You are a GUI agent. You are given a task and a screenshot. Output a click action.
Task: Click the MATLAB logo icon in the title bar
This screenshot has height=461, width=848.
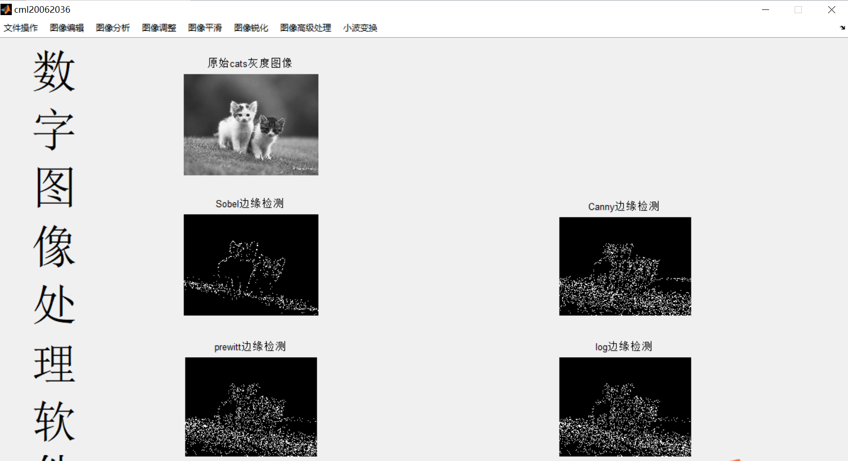6,9
